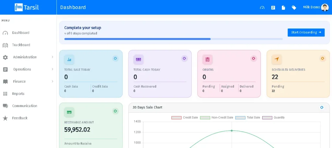The width and height of the screenshot is (332, 148).
Task: Click the cash icon on Total Cash card
Action: [138, 59]
